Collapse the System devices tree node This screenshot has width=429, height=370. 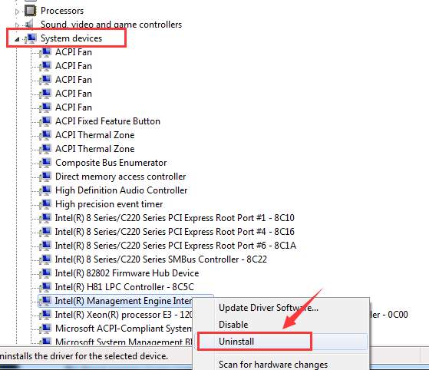pyautogui.click(x=17, y=39)
